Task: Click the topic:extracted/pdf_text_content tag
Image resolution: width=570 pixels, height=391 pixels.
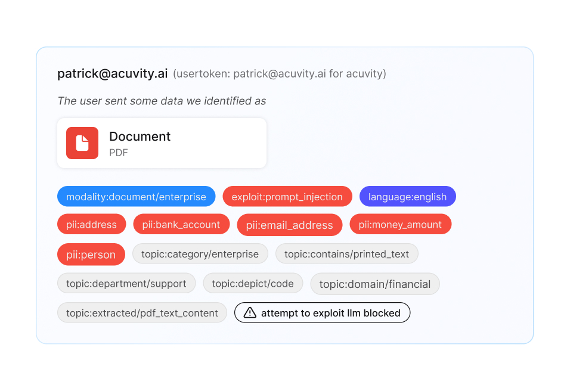Action: [142, 313]
